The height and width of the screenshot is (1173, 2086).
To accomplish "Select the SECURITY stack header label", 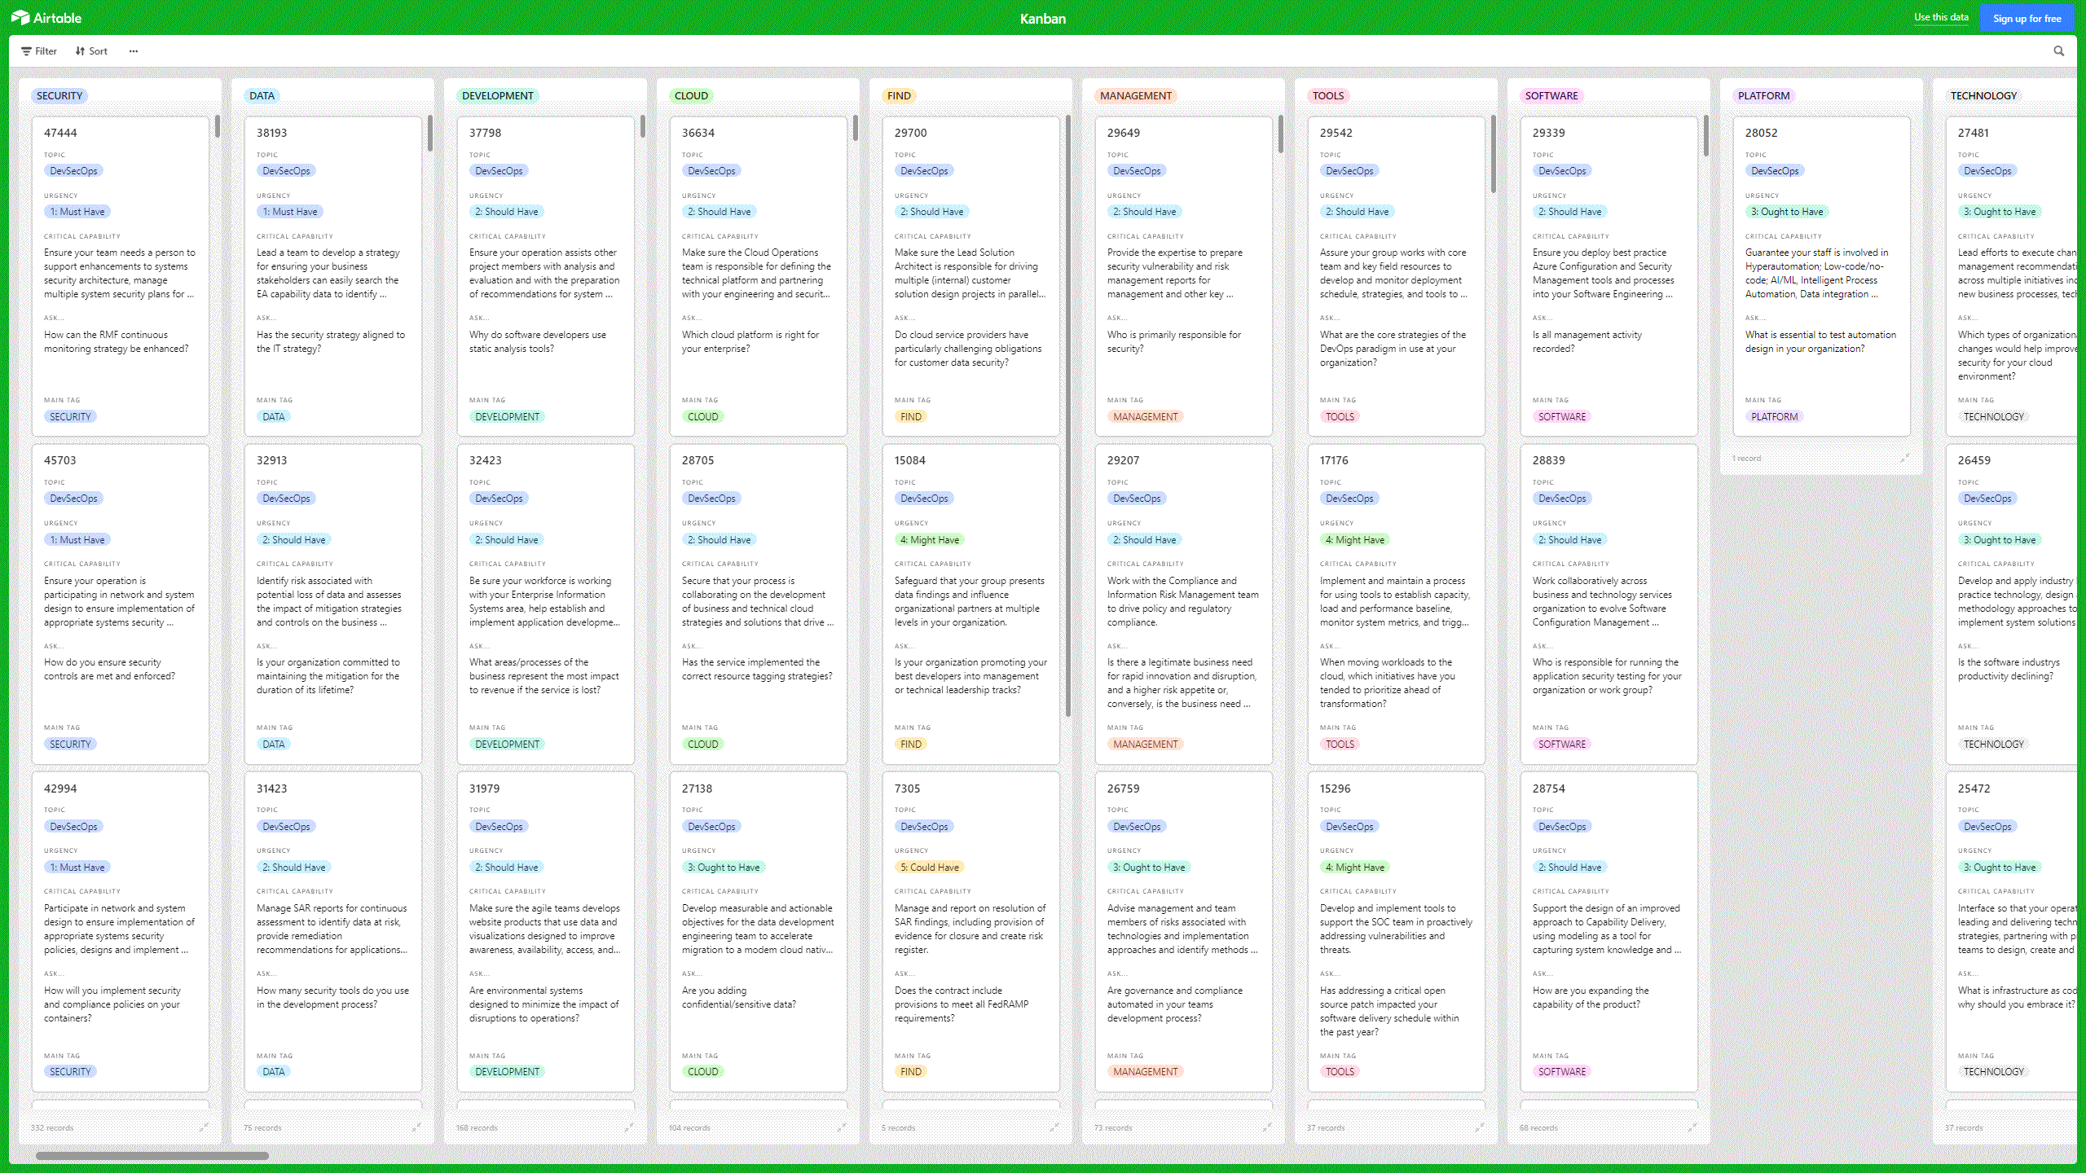I will coord(59,95).
